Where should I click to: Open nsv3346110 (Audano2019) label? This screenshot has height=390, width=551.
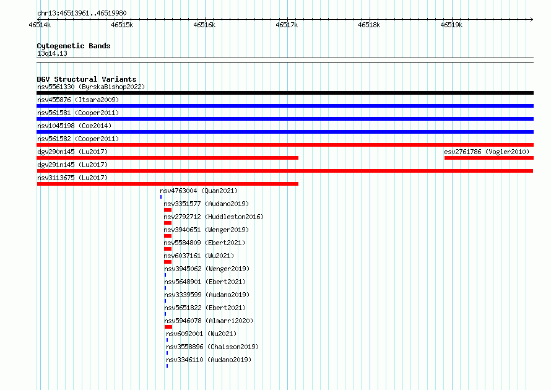[x=209, y=360]
